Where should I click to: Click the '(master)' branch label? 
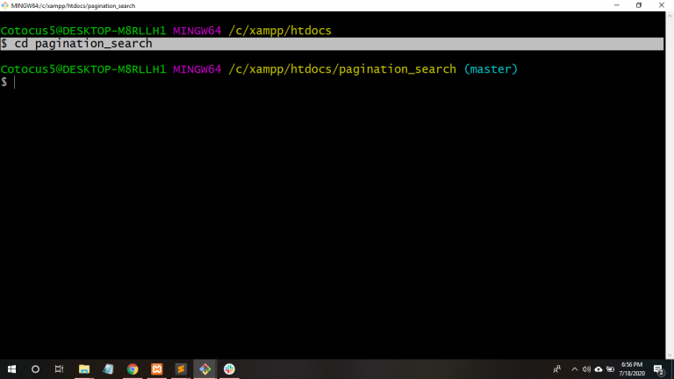tap(491, 69)
